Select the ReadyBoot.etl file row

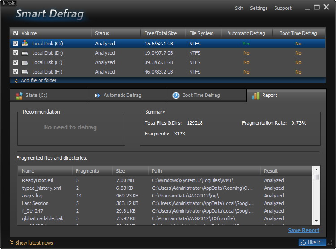(x=165, y=180)
